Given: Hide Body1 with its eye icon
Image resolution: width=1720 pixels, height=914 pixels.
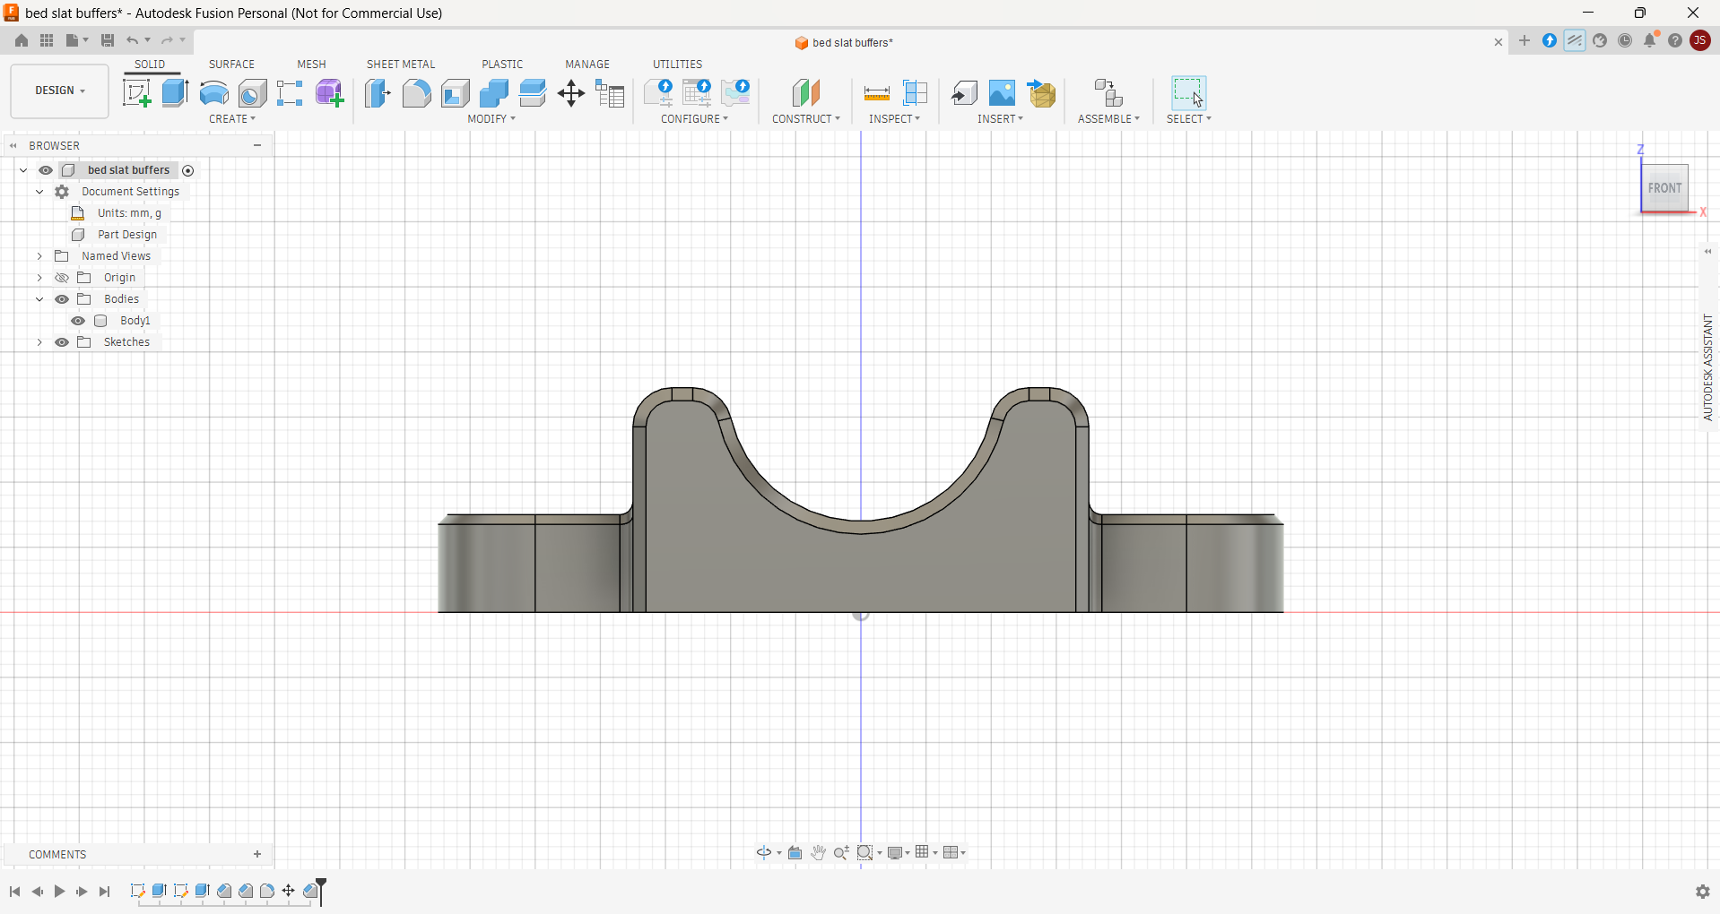Looking at the screenshot, I should point(78,321).
